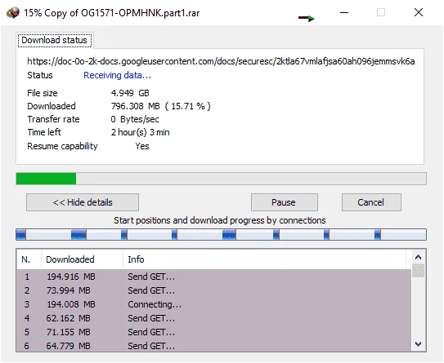This screenshot has height=363, width=444.
Task: Select connection row with 64.779 MB
Action: coord(213,345)
